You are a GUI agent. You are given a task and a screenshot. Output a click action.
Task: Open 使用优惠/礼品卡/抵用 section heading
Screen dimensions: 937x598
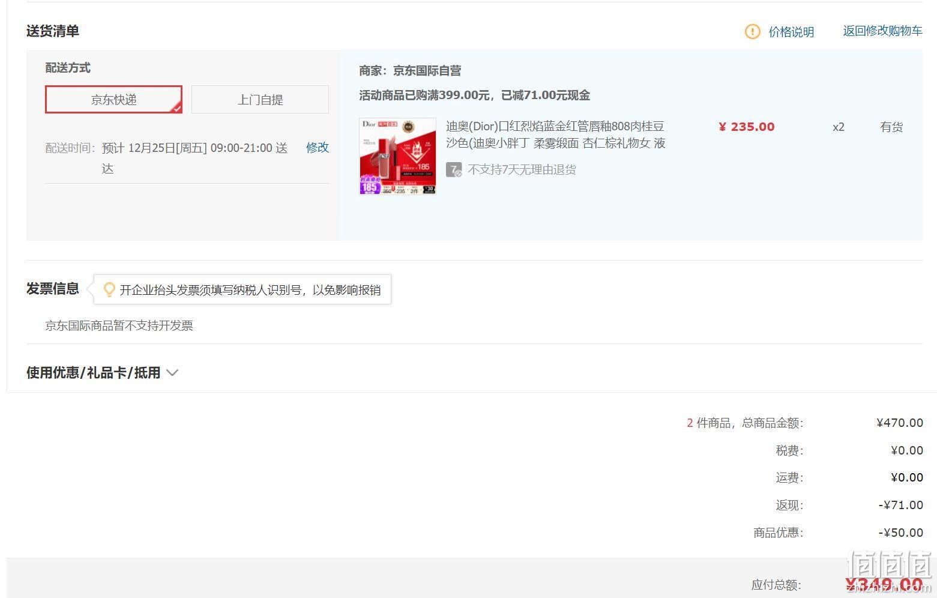click(x=93, y=373)
